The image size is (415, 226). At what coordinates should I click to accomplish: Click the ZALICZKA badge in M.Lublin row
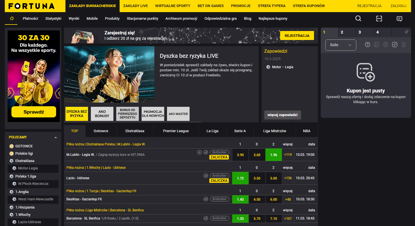click(x=219, y=157)
